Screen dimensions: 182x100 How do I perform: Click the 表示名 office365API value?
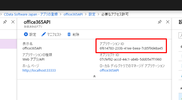click(x=32, y=48)
